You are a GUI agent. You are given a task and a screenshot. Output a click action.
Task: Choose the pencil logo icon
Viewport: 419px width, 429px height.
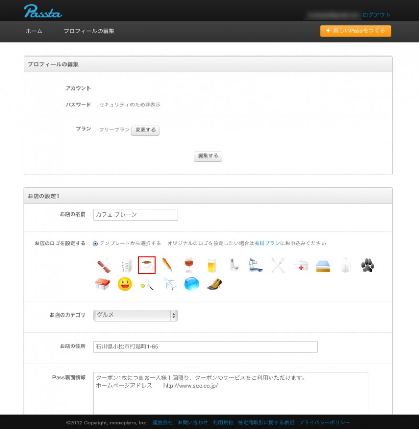[x=167, y=265]
